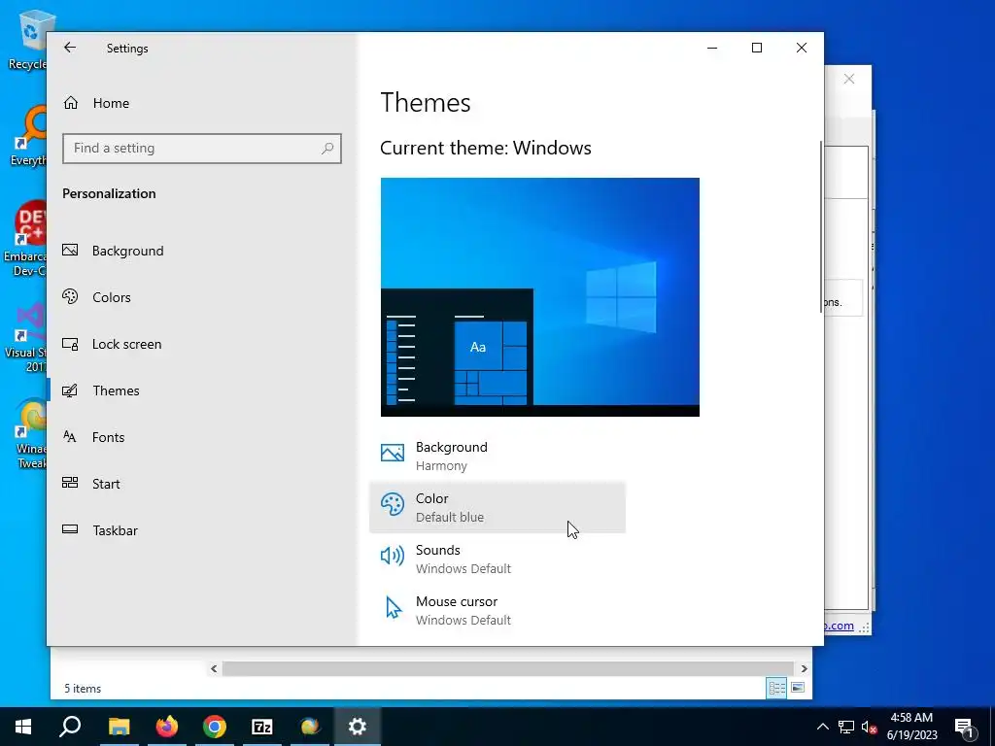Click the Home house icon
This screenshot has width=995, height=746.
coord(70,102)
